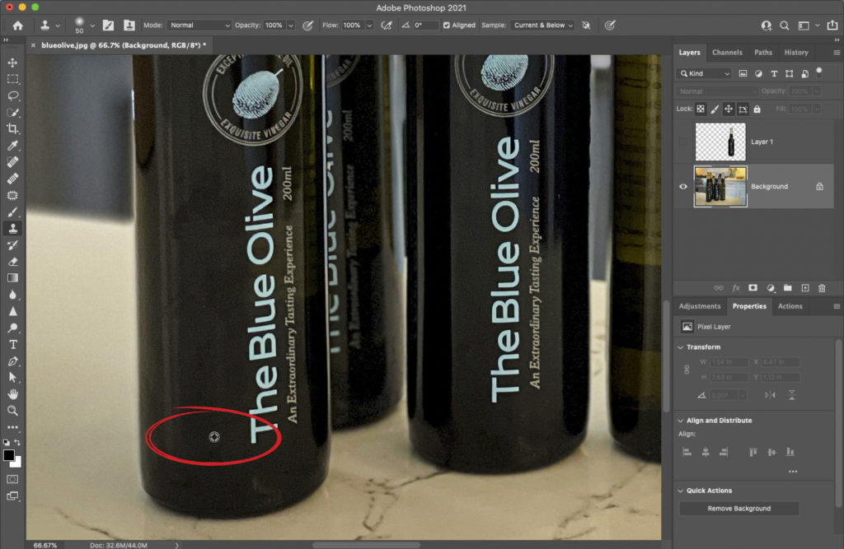Swap foreground and background colors
Screen dimensions: 844x549
click(18, 443)
